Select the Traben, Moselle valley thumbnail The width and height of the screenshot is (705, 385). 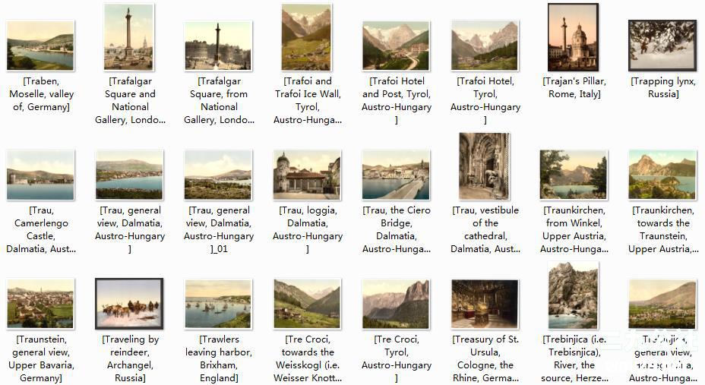click(x=40, y=46)
